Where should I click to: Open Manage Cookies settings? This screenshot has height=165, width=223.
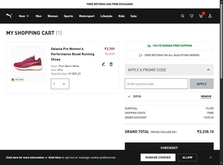[x=158, y=157]
